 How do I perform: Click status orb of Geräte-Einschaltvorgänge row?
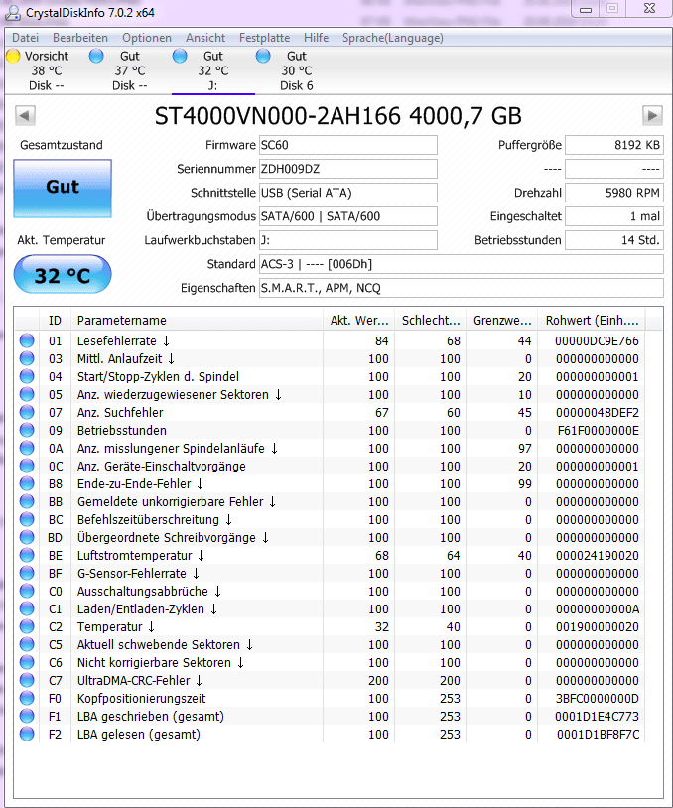tap(27, 466)
